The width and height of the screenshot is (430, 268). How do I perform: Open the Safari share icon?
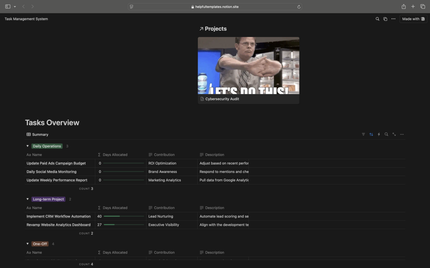pos(403,6)
